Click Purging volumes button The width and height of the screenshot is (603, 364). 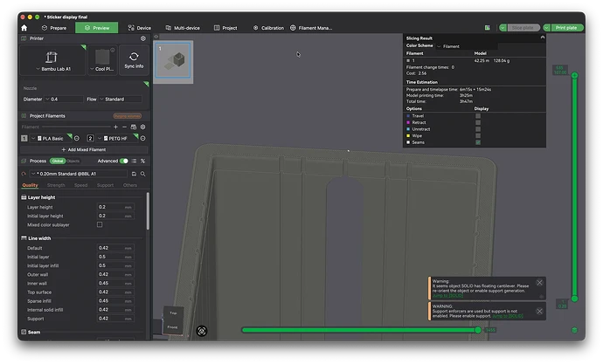click(127, 115)
